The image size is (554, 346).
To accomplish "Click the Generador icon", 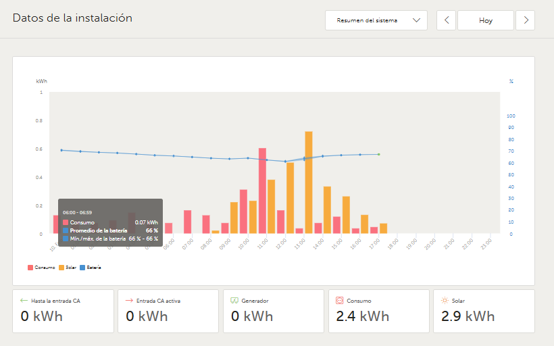I will (234, 301).
